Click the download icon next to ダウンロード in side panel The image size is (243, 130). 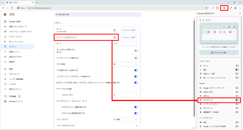click(x=200, y=108)
